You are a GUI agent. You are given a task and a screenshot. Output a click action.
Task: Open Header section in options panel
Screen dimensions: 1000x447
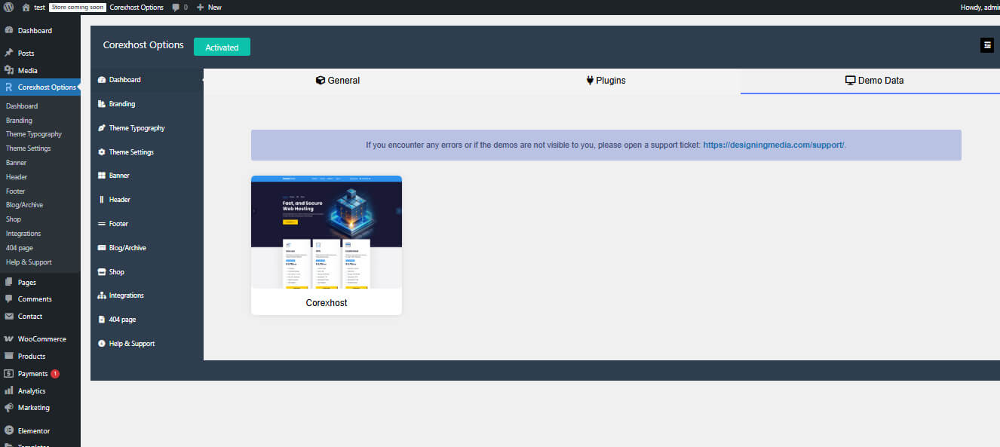(x=147, y=200)
